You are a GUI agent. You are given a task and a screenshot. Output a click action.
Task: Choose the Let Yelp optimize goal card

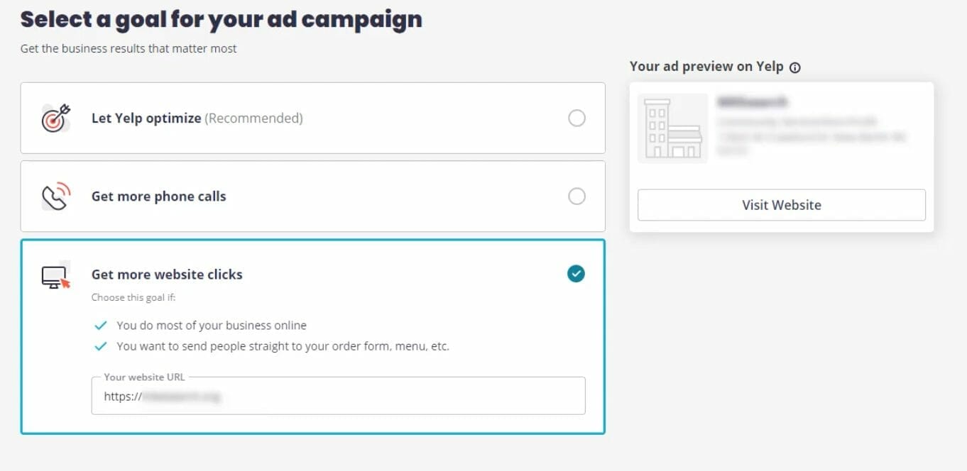tap(313, 118)
